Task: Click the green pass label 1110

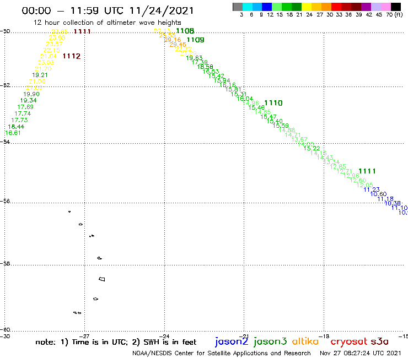Action: (273, 103)
